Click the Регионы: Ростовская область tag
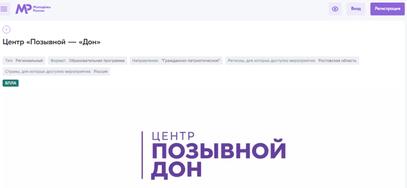This screenshot has width=407, height=188. 292,60
